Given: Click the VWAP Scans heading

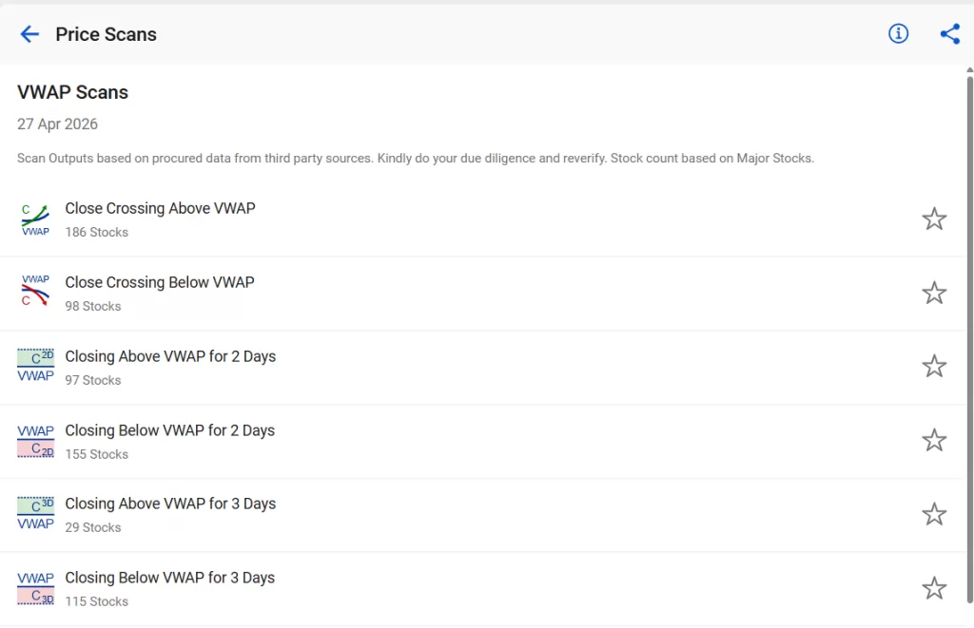Looking at the screenshot, I should [x=72, y=92].
